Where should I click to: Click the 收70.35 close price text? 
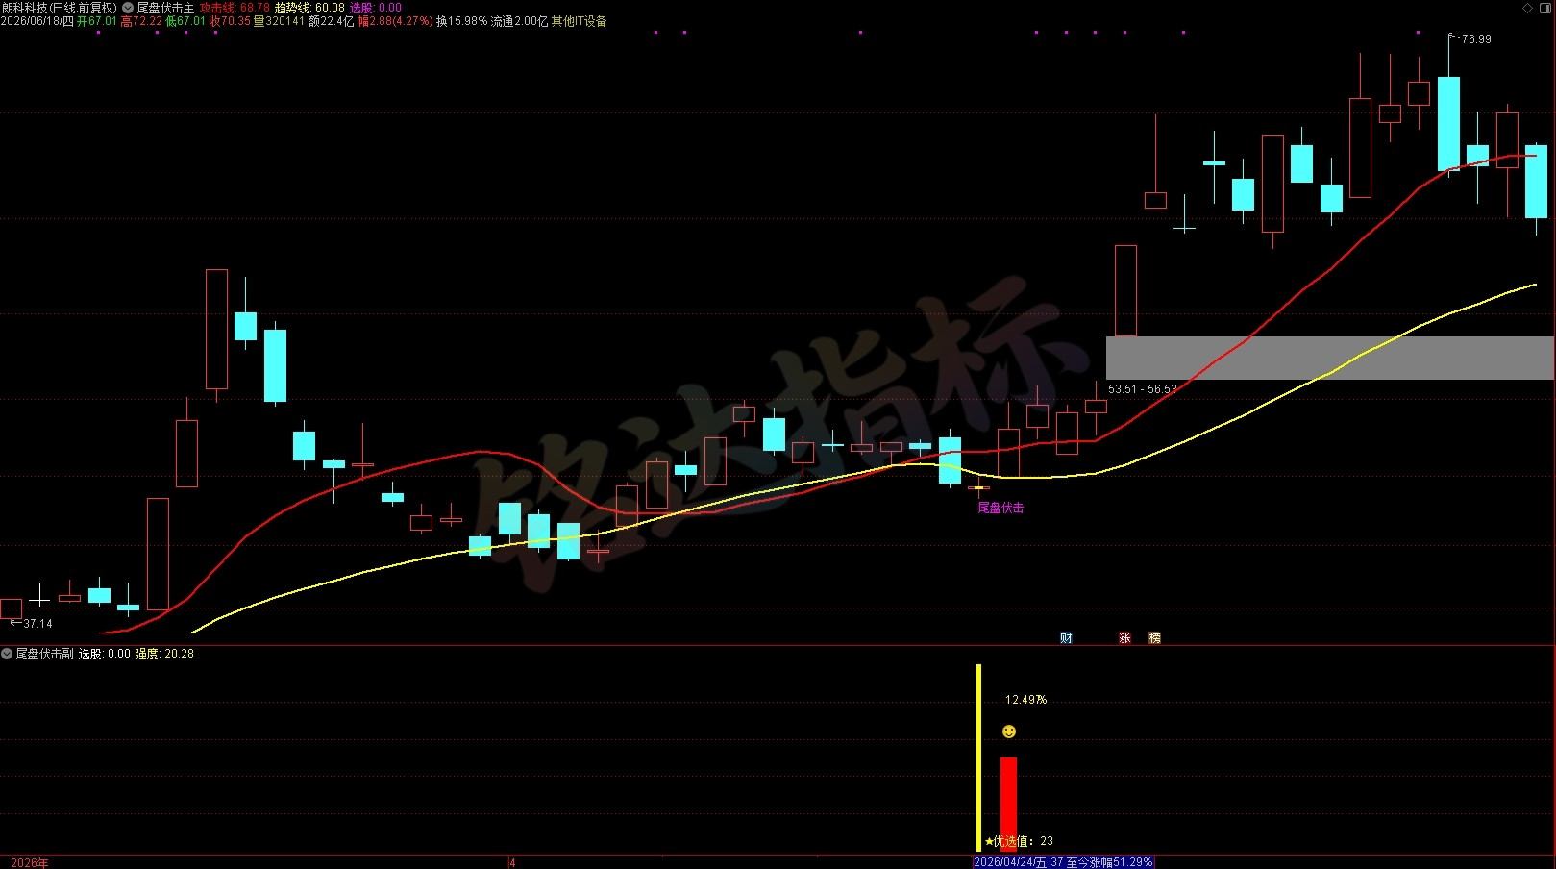pos(230,21)
